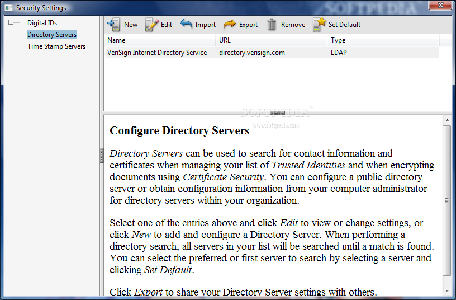
Task: Sort the list by Name column
Action: tap(160, 40)
